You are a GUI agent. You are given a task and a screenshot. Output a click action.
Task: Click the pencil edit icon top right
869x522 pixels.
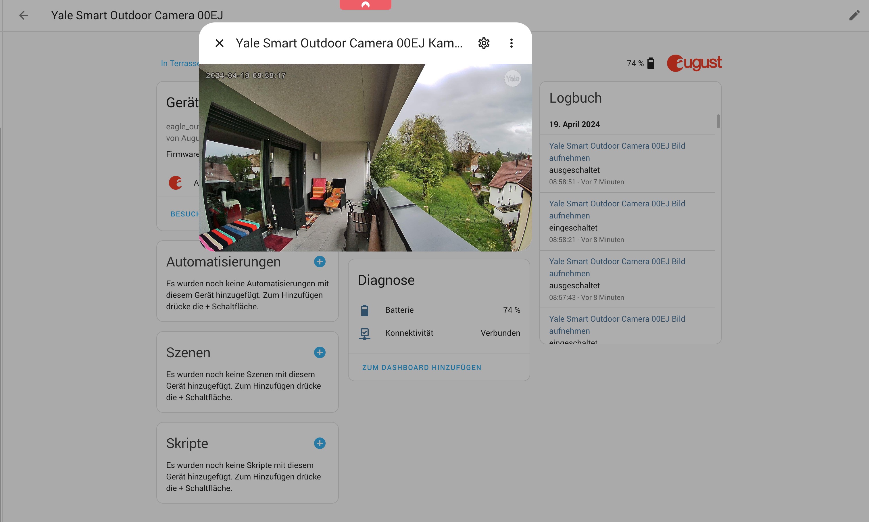854,15
